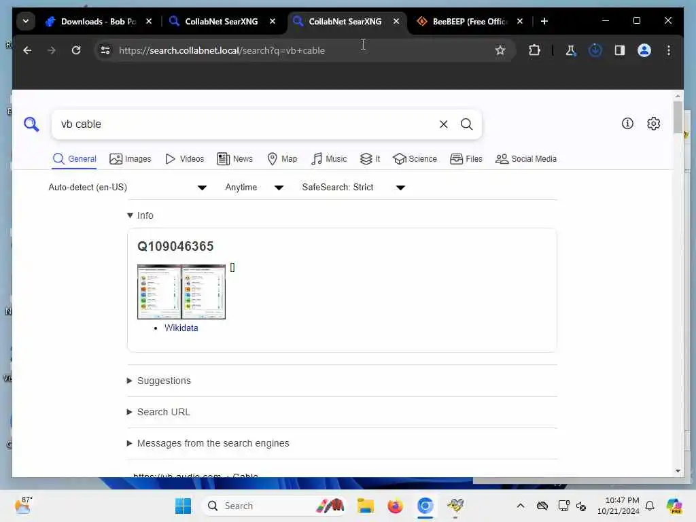Select the It search category
The width and height of the screenshot is (696, 522).
[x=370, y=159]
